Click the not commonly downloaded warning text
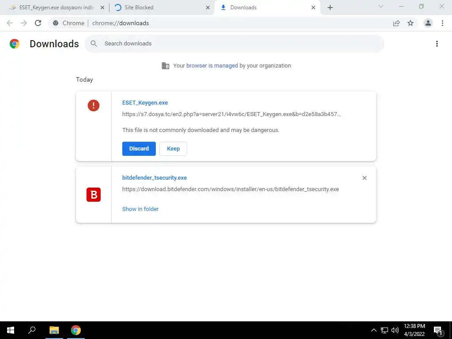 [201, 130]
